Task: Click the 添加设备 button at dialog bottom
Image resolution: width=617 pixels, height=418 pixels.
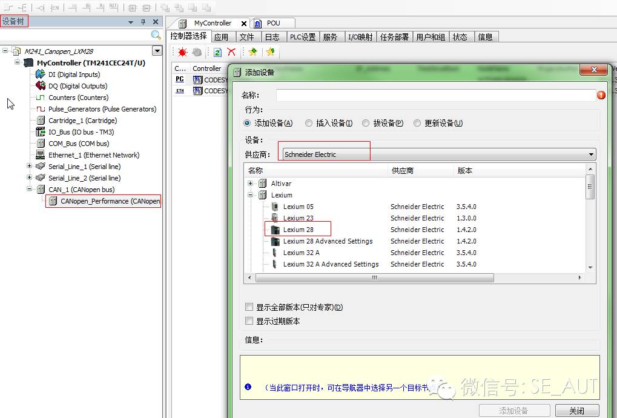Action: [x=513, y=411]
